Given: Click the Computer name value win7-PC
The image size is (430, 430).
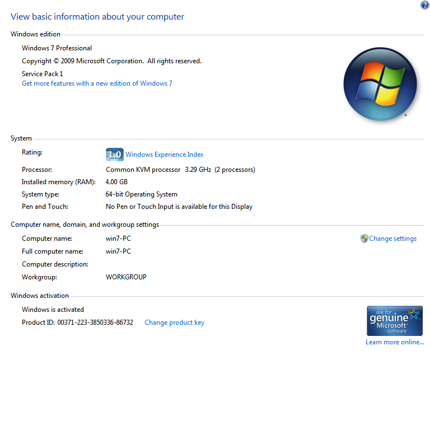Looking at the screenshot, I should point(119,239).
